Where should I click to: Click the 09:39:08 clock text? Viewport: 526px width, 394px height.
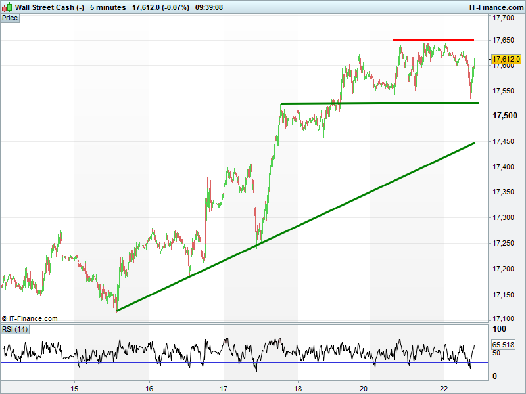coord(209,7)
